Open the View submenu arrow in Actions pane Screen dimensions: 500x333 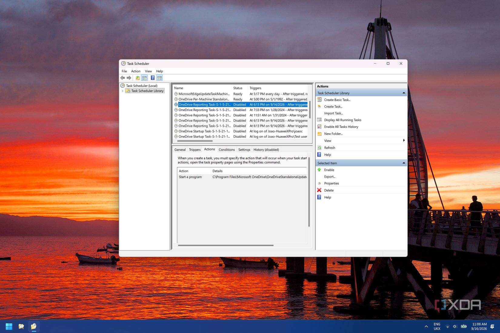pyautogui.click(x=404, y=140)
